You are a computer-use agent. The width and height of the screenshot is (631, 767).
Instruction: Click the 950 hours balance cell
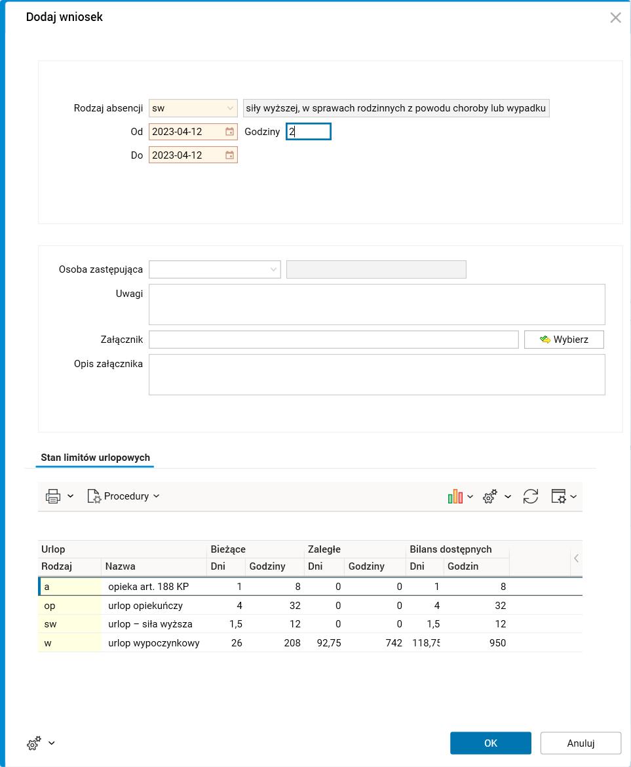coord(476,642)
